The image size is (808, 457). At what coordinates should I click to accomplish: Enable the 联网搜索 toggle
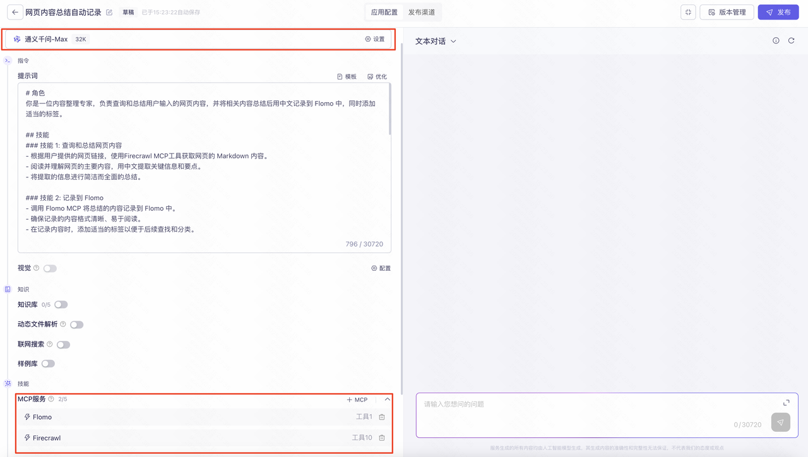(x=63, y=345)
